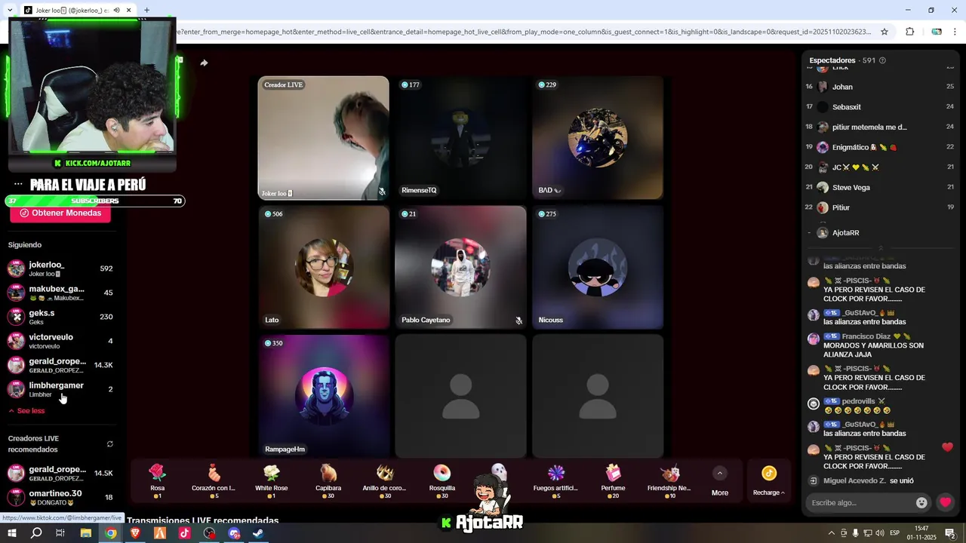
Task: Open viewer Steve Vega in spectators list
Action: pos(880,187)
